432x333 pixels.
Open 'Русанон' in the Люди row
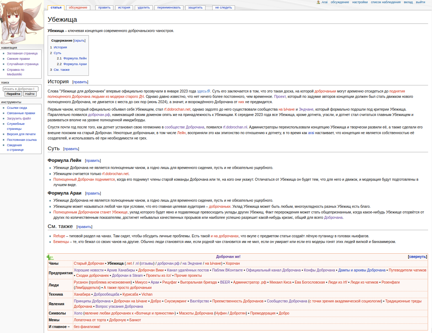[81, 282]
